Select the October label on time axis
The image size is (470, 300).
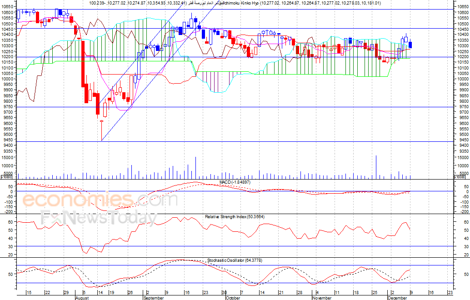233,298
